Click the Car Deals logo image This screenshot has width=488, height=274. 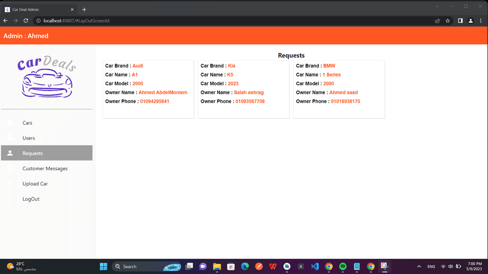[x=47, y=77]
